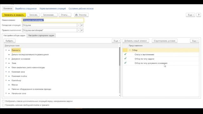Click the field icon beside Дельта последовательности размещения
This screenshot has height=114, width=203.
tap(9, 54)
